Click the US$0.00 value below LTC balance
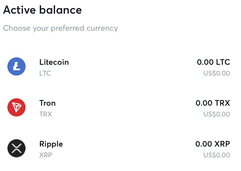 click(x=217, y=73)
